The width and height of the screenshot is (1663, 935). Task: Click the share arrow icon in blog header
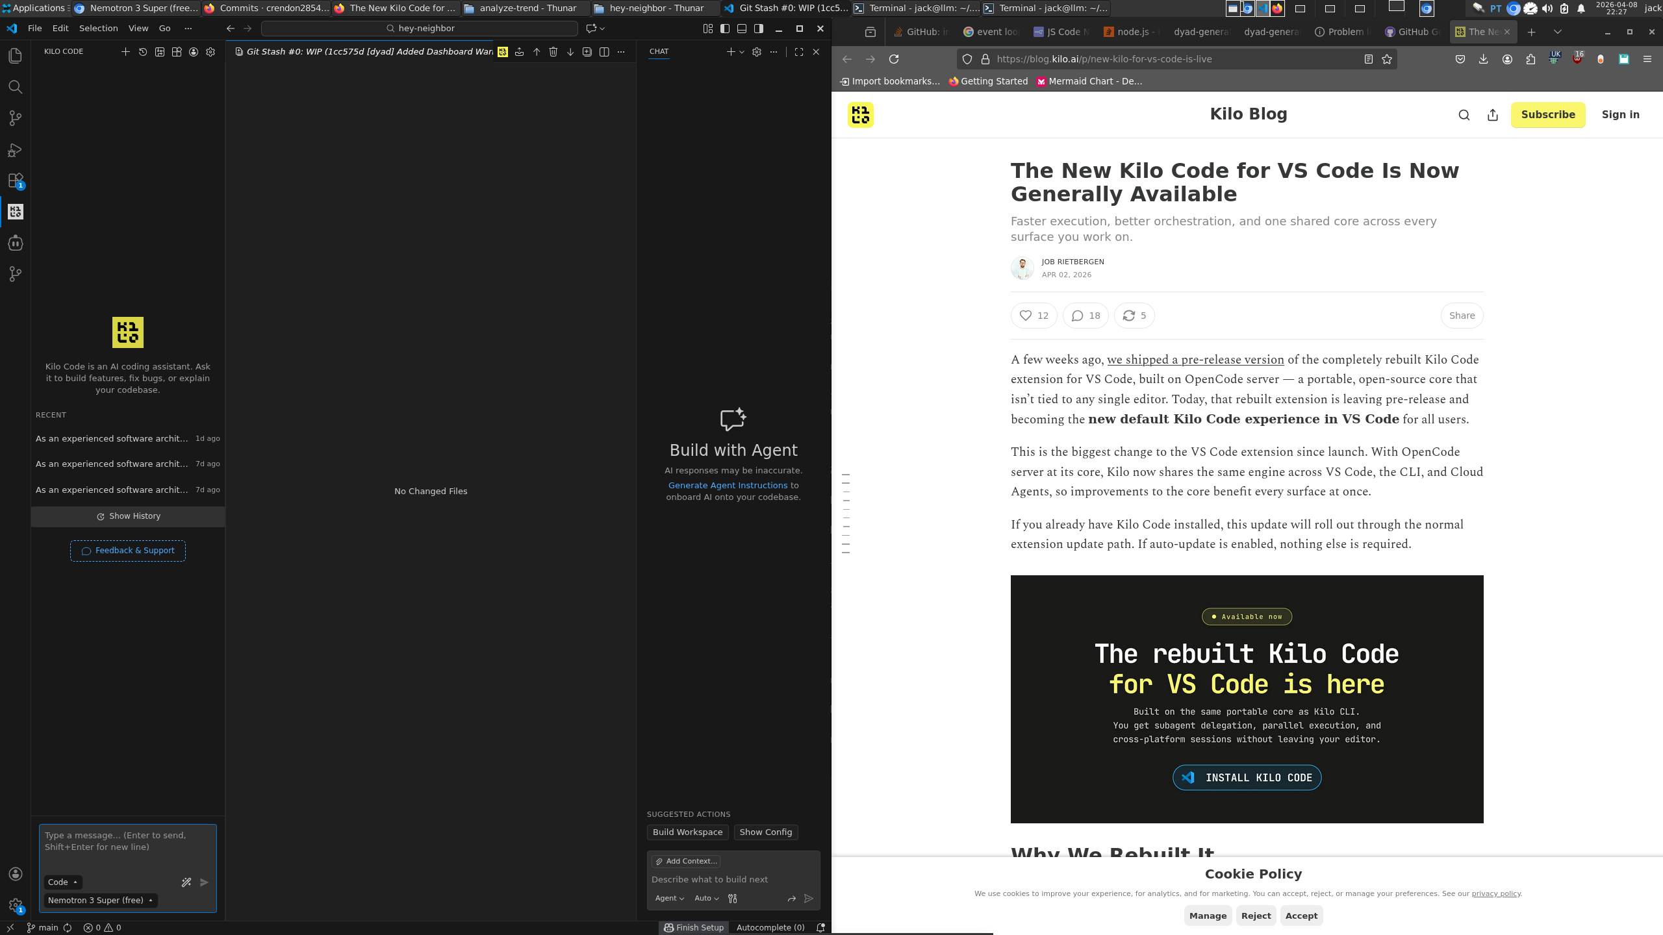click(1493, 115)
